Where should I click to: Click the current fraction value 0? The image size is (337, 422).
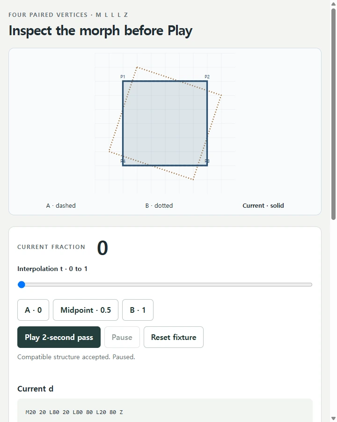103,248
